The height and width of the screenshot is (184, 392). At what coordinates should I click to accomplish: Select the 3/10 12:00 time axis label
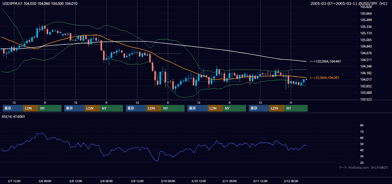[198, 181]
